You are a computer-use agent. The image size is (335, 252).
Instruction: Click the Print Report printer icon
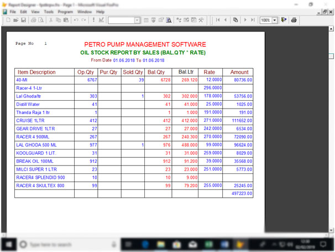pyautogui.click(x=294, y=20)
